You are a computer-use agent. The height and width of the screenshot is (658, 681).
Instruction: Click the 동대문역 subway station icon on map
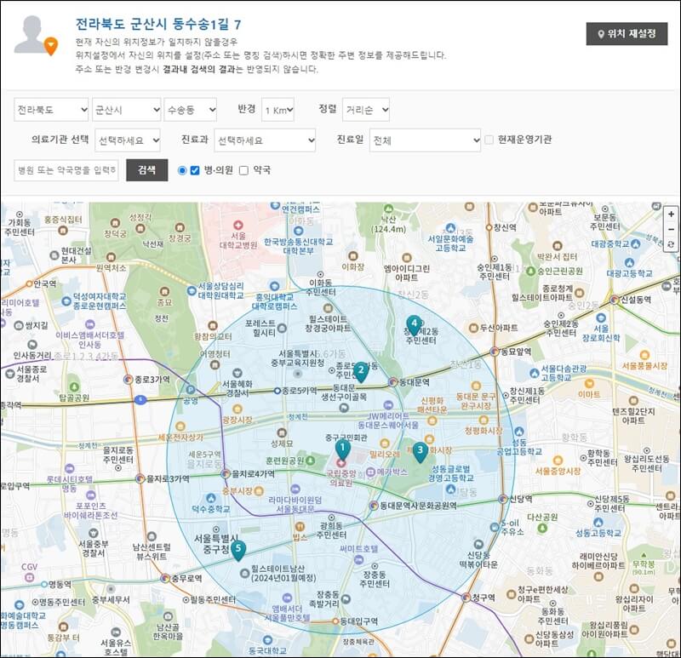(393, 383)
